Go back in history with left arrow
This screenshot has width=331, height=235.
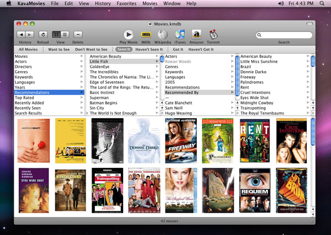point(21,35)
